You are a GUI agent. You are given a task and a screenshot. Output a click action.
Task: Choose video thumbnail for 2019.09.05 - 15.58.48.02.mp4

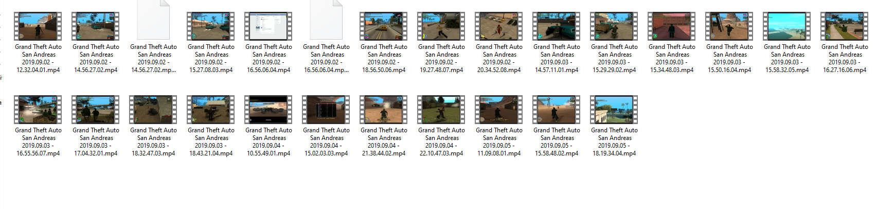[x=557, y=110]
